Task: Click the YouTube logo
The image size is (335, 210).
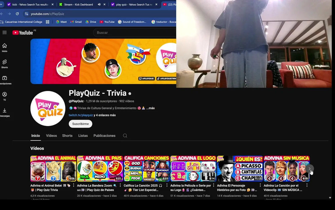Action: point(23,32)
